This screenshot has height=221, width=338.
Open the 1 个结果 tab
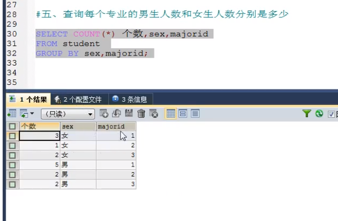pyautogui.click(x=28, y=99)
